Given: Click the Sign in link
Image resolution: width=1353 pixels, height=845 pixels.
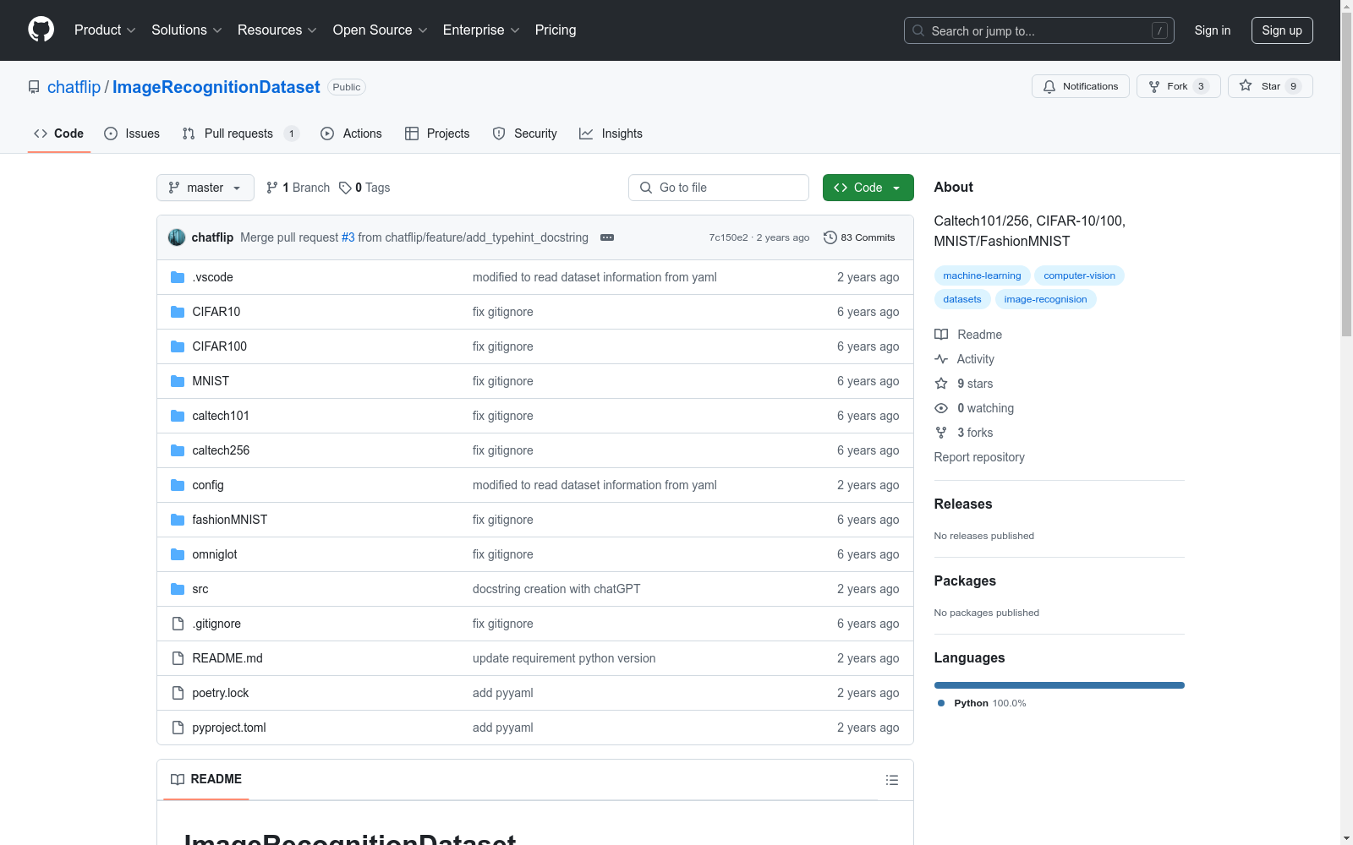Looking at the screenshot, I should (x=1213, y=30).
